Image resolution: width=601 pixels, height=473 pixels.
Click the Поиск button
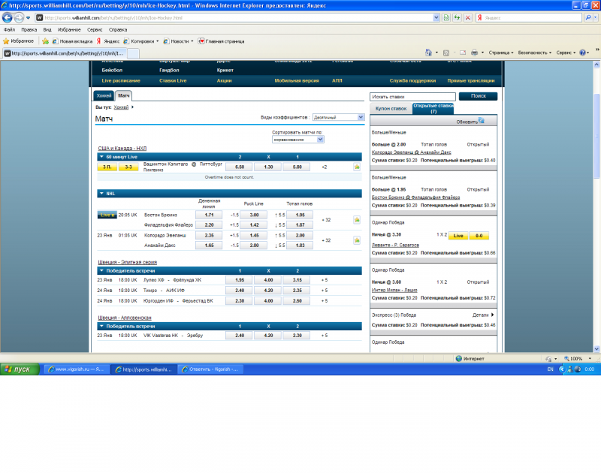[x=478, y=96]
